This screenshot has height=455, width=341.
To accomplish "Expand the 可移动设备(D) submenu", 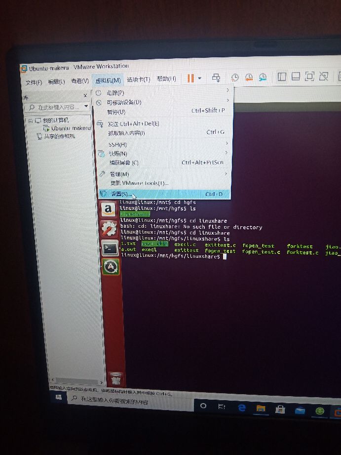I will pyautogui.click(x=163, y=102).
